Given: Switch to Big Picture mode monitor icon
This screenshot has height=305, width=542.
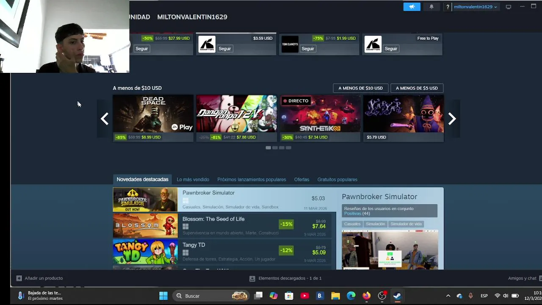Looking at the screenshot, I should click(x=509, y=7).
